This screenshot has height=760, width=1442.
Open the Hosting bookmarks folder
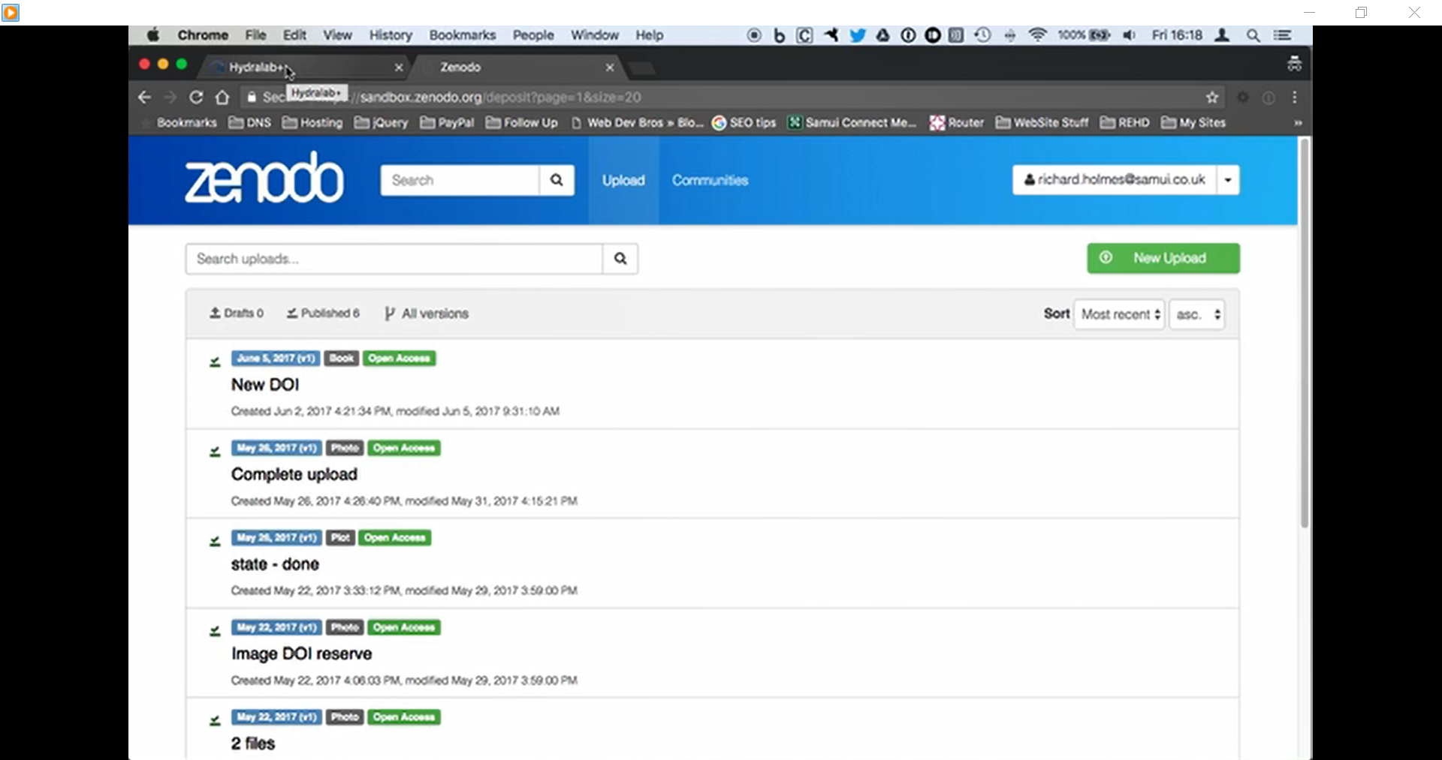[x=312, y=122]
